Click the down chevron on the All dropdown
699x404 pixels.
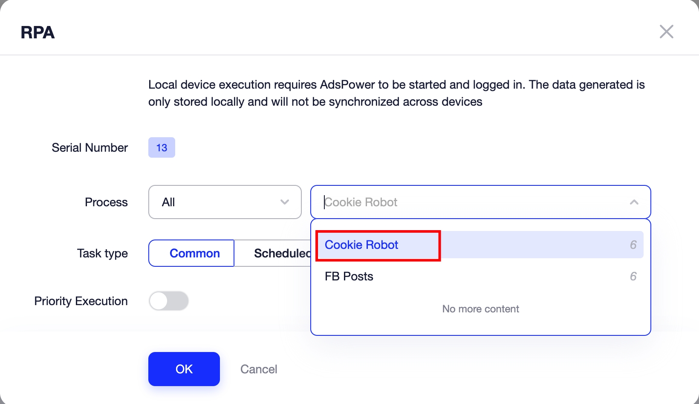tap(285, 202)
